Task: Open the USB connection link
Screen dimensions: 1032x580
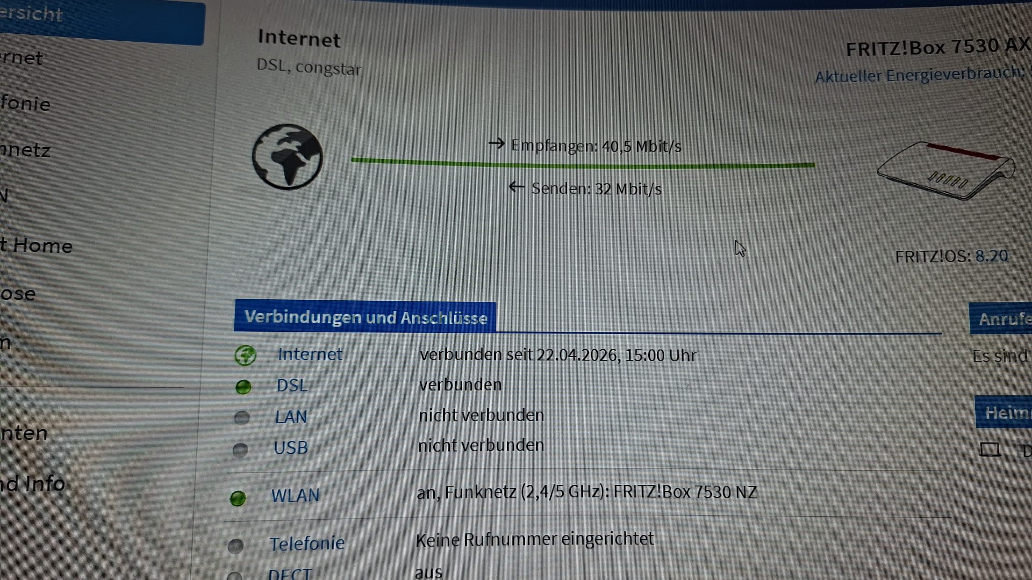Action: coord(290,448)
